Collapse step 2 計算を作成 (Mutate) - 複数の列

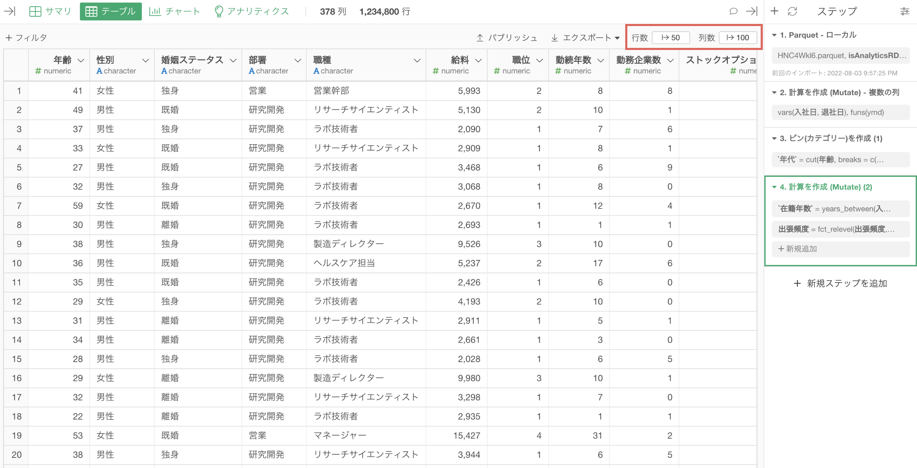click(x=774, y=92)
